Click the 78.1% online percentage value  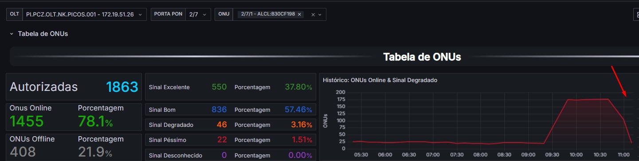(x=95, y=121)
